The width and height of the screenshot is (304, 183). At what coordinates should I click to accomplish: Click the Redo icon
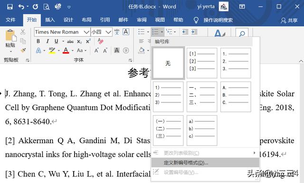click(x=35, y=7)
